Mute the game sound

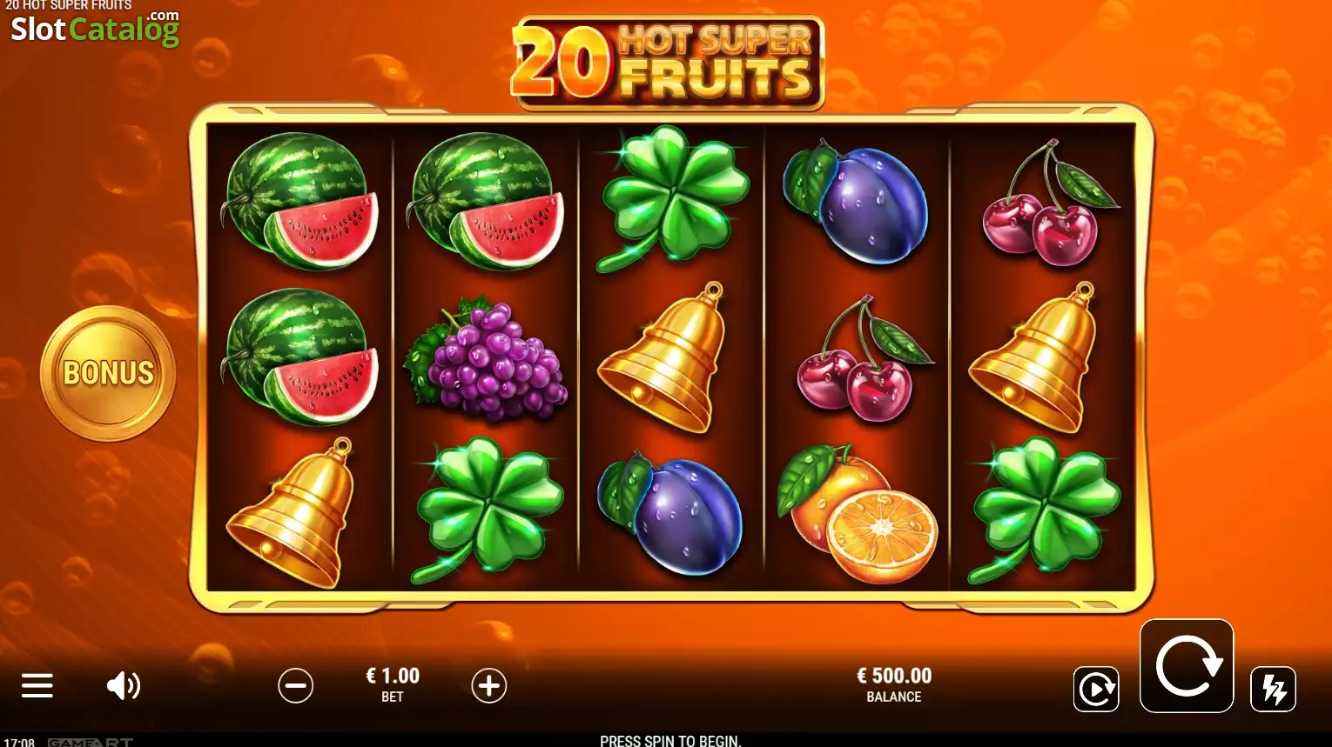point(123,686)
